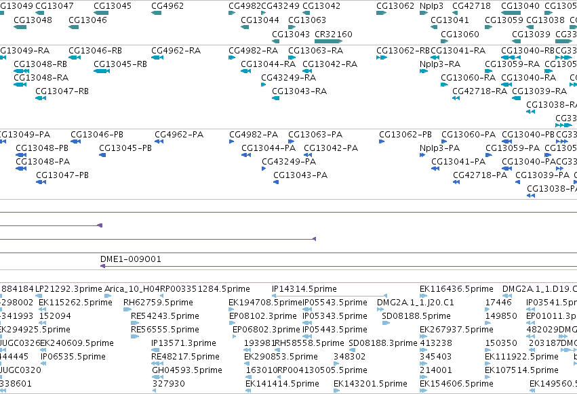Select the CG13062 gene glyph

click(x=381, y=13)
